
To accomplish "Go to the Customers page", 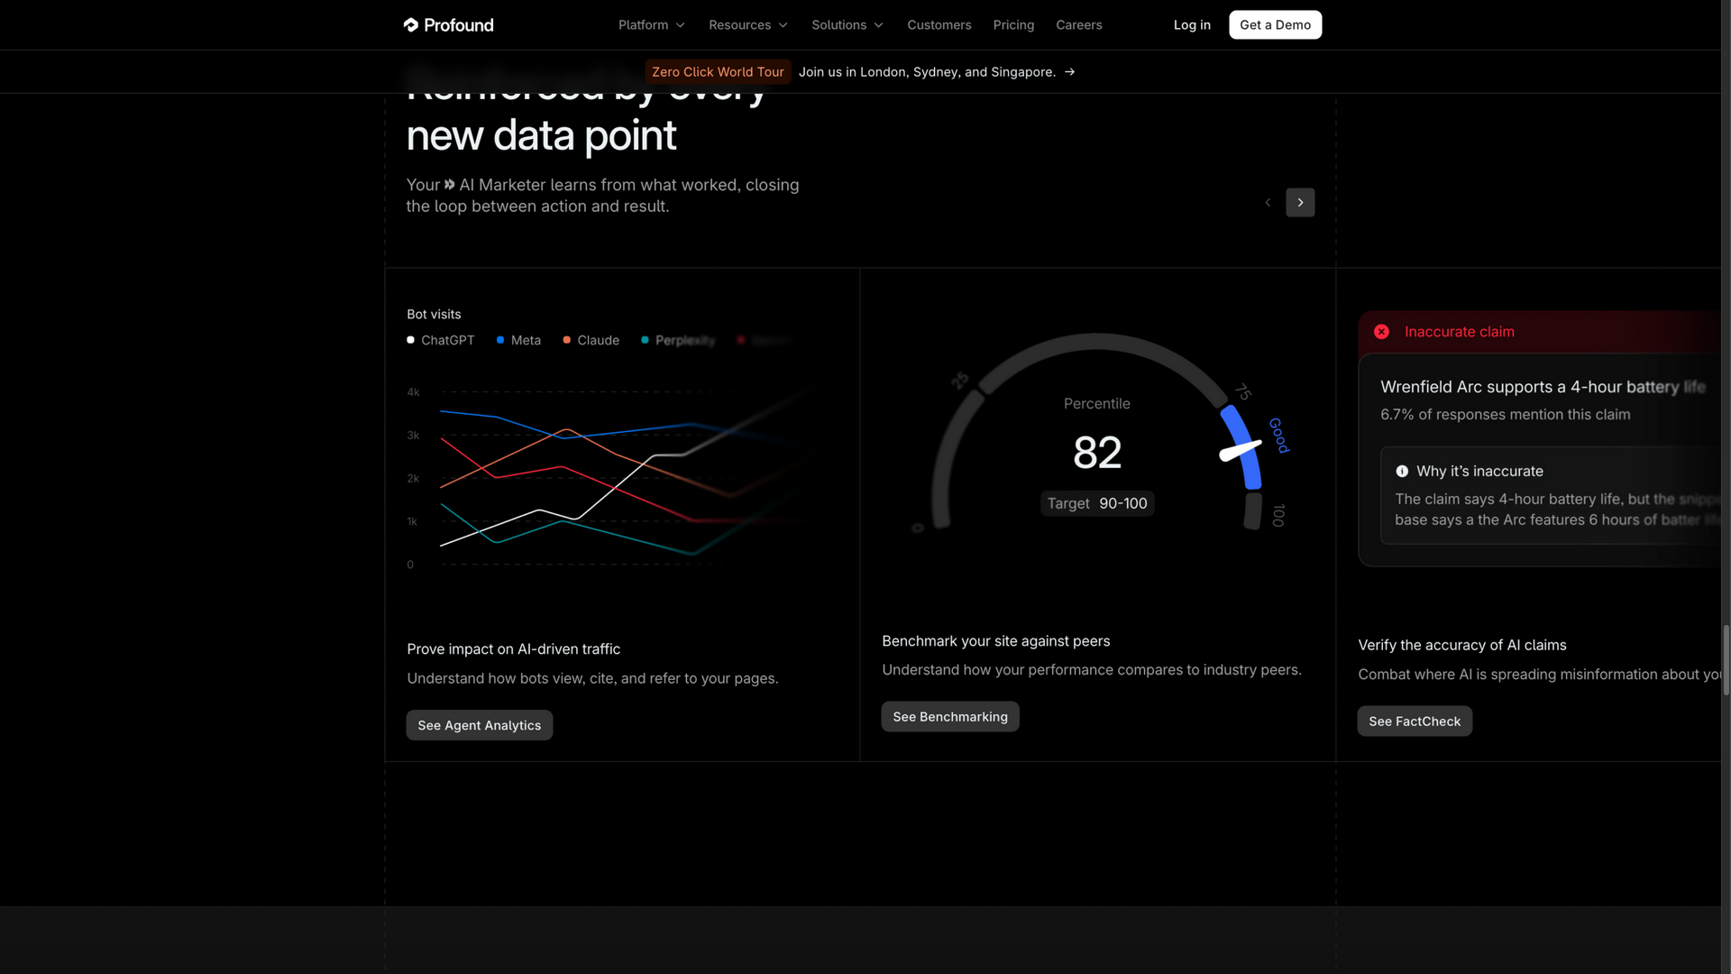I will pyautogui.click(x=939, y=24).
